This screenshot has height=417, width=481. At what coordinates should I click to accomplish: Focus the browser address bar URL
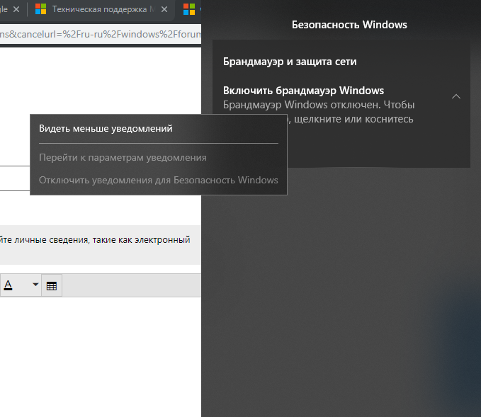101,34
